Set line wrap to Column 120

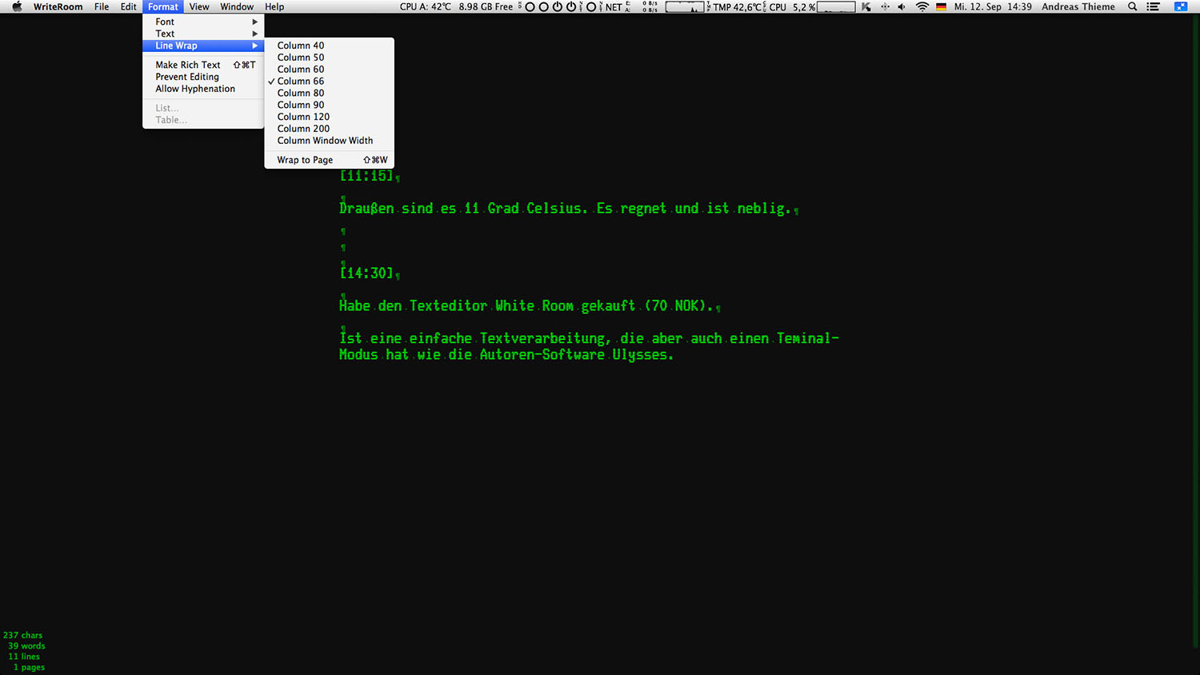[329, 117]
